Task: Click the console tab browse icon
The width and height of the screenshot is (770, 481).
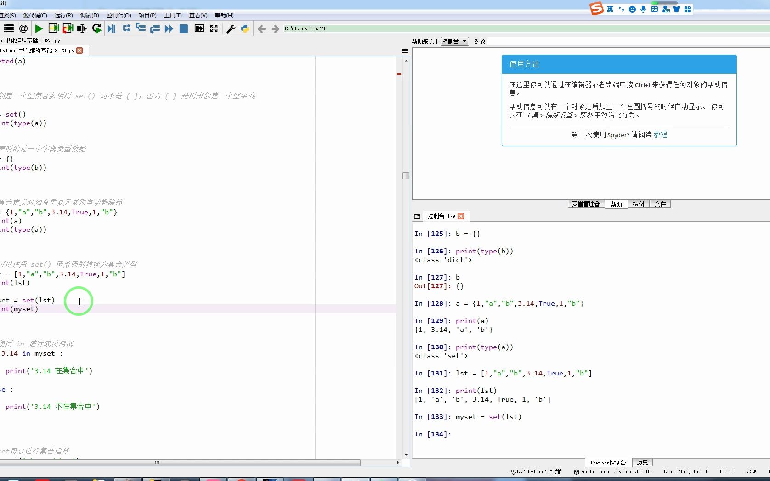Action: click(417, 216)
